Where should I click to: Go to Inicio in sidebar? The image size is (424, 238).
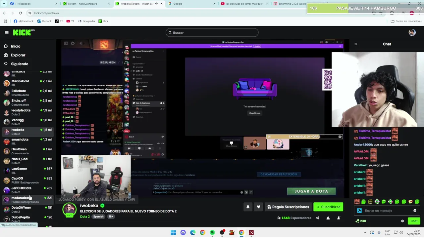coord(16,46)
